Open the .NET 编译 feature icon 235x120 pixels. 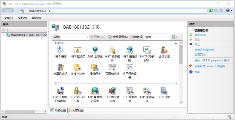[x=60, y=51]
